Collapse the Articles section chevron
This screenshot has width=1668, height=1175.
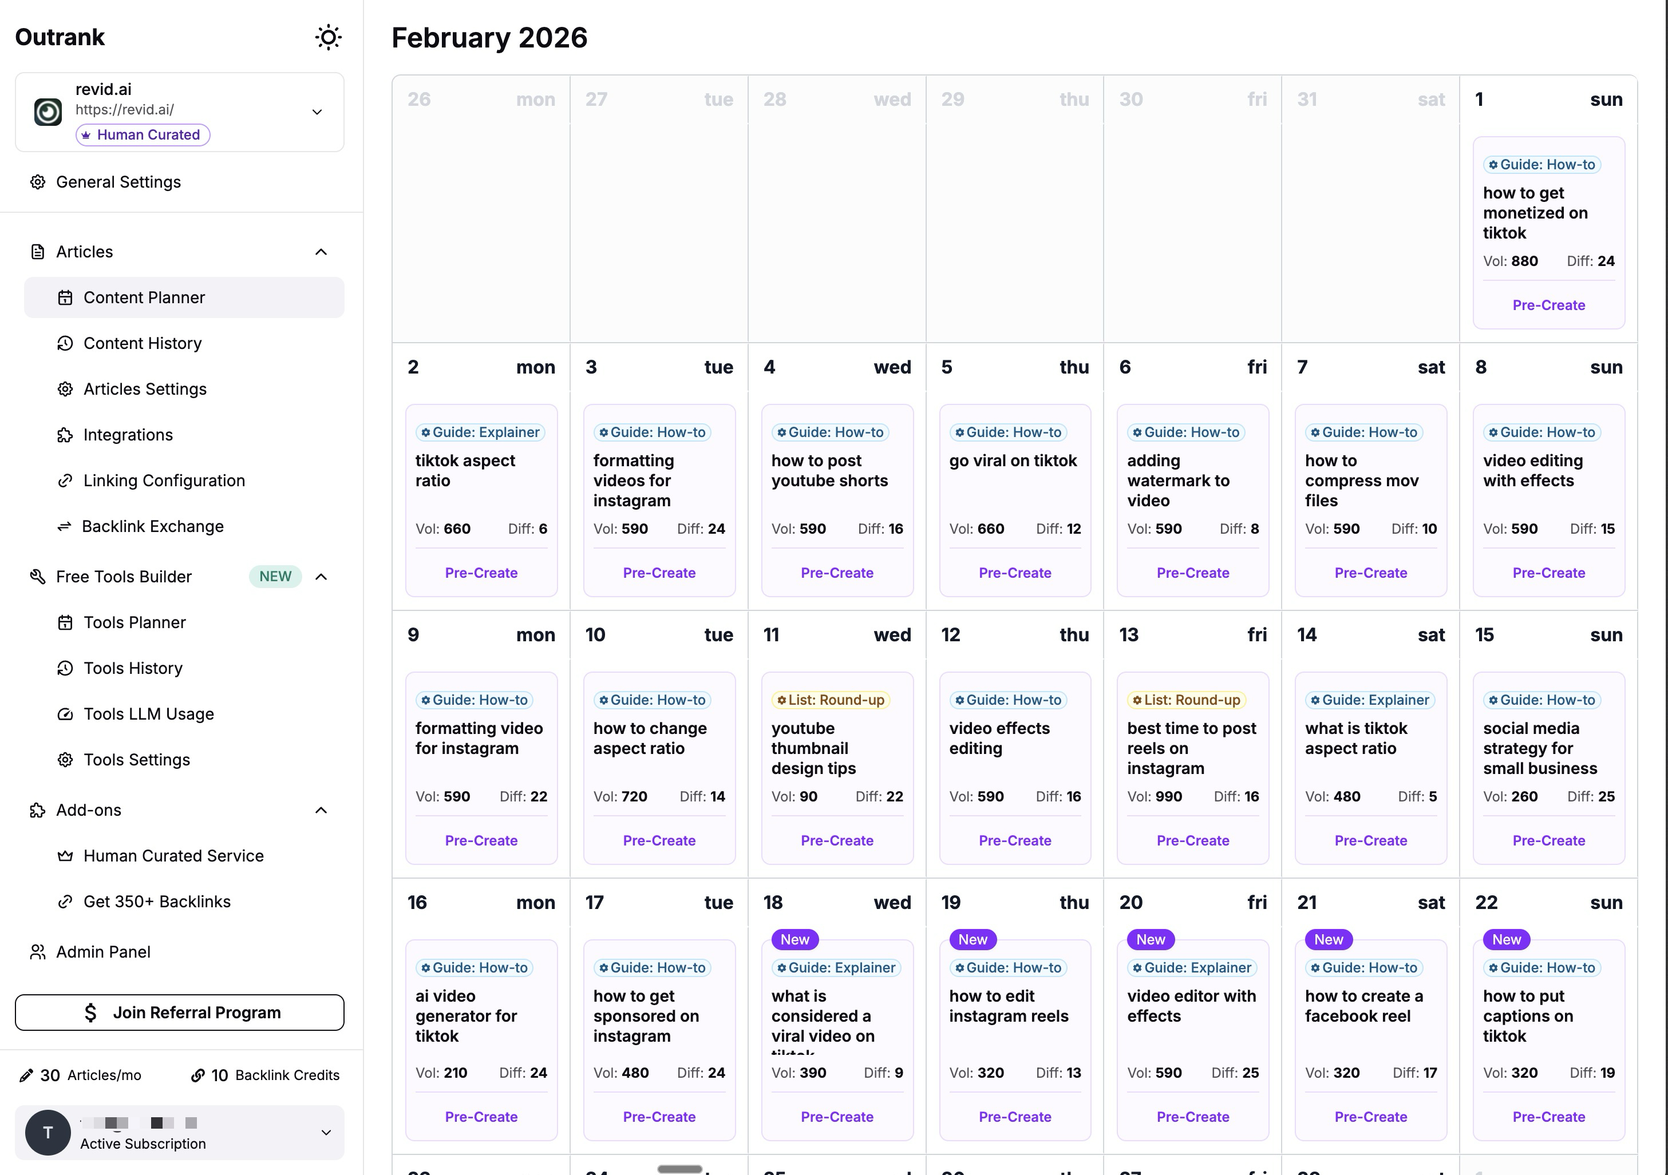point(321,252)
